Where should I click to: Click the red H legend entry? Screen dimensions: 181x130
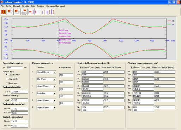171,21
